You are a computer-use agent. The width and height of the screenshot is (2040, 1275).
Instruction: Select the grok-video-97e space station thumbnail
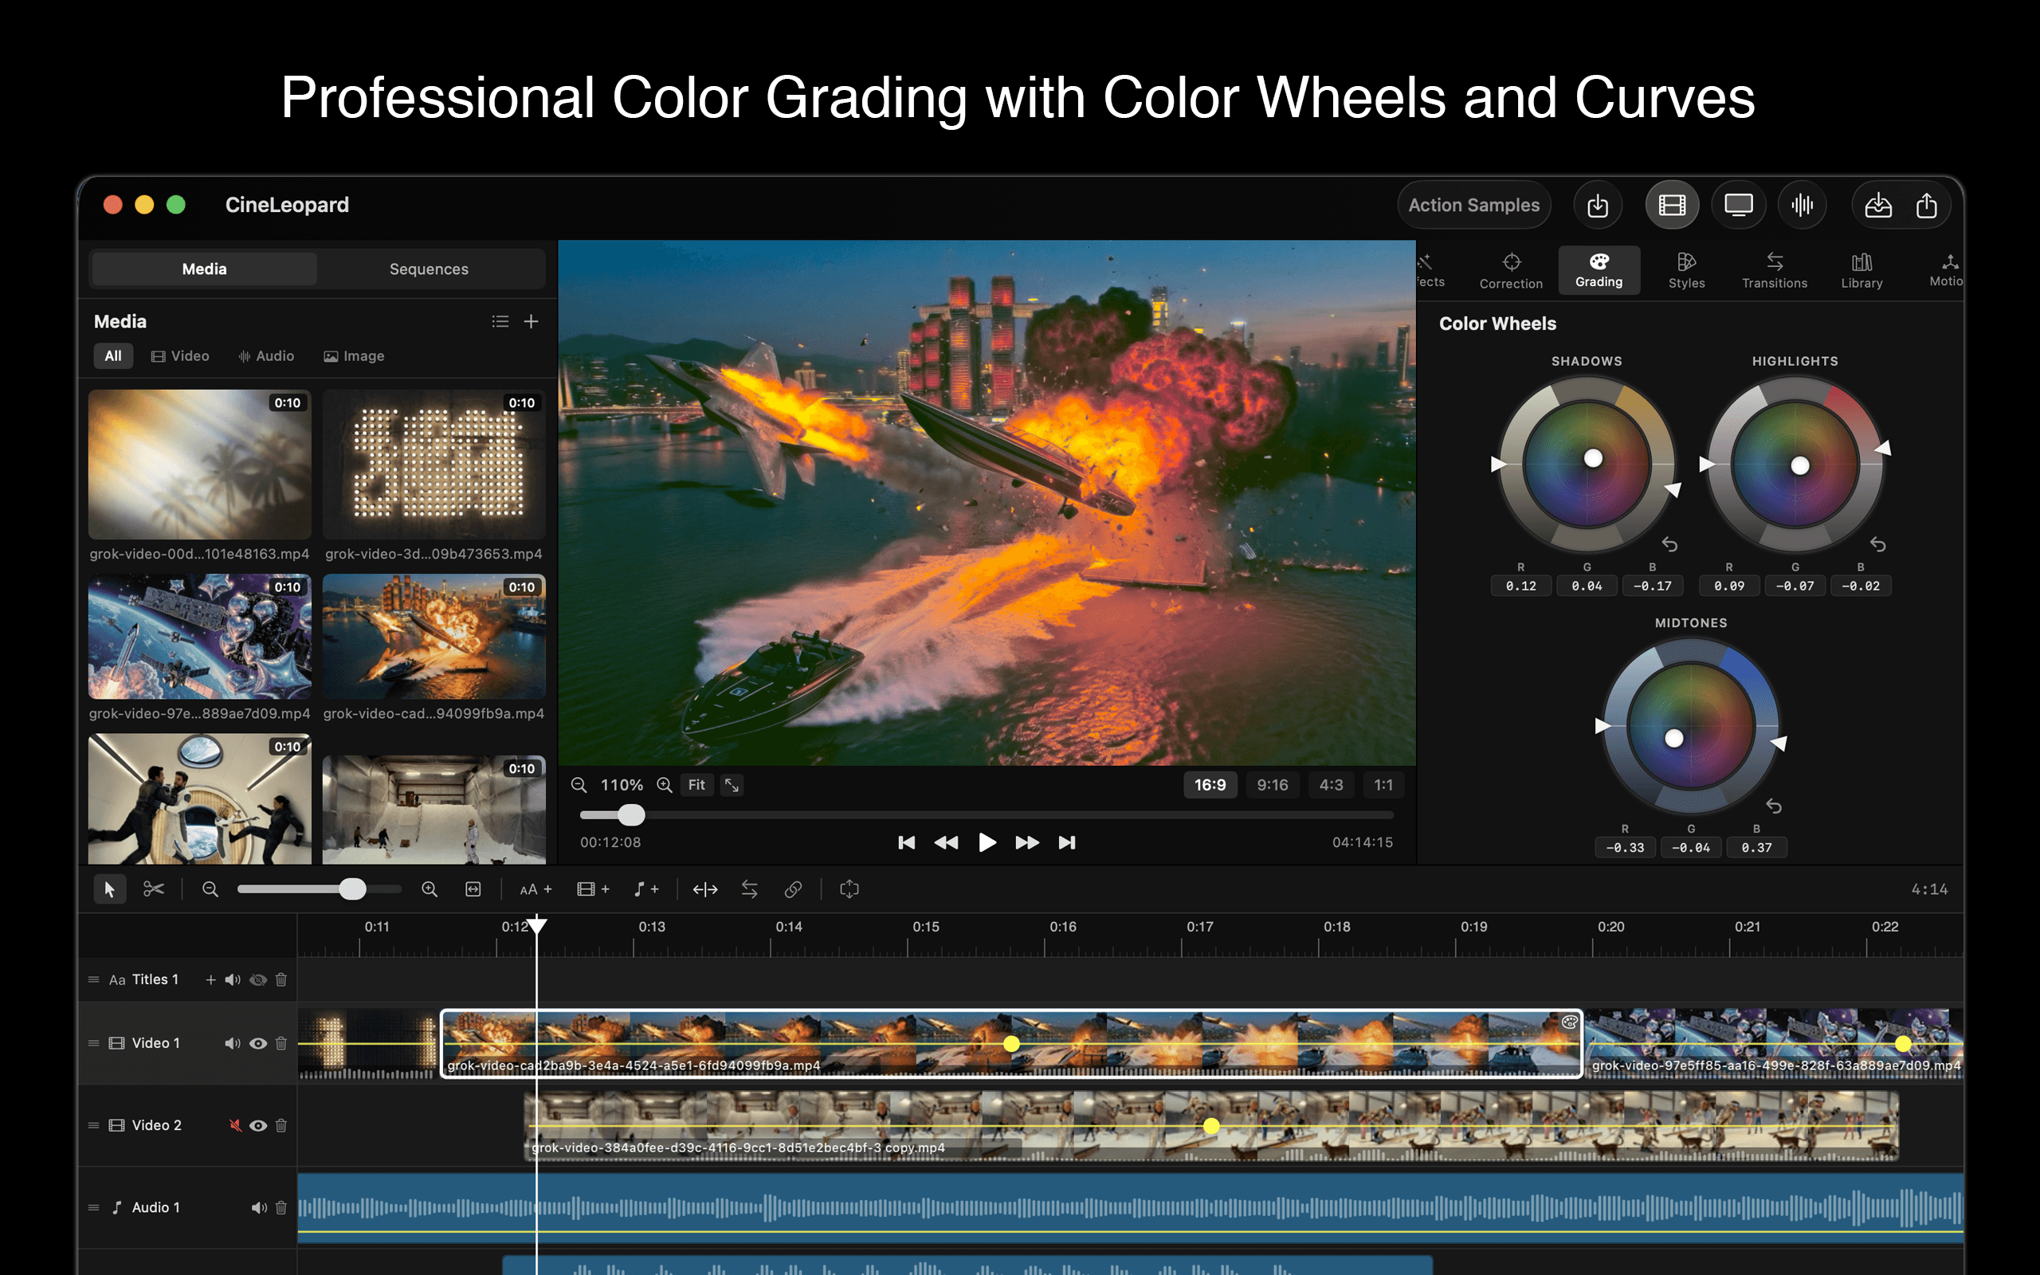point(200,637)
